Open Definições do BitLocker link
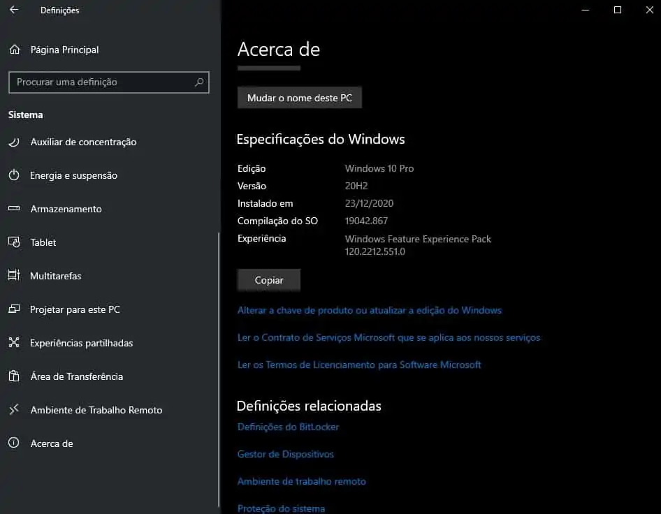 tap(288, 427)
